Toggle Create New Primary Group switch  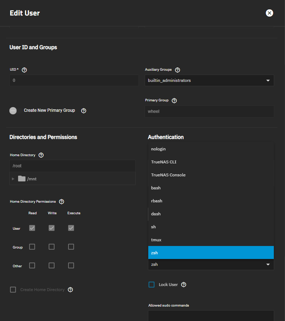coord(13,111)
